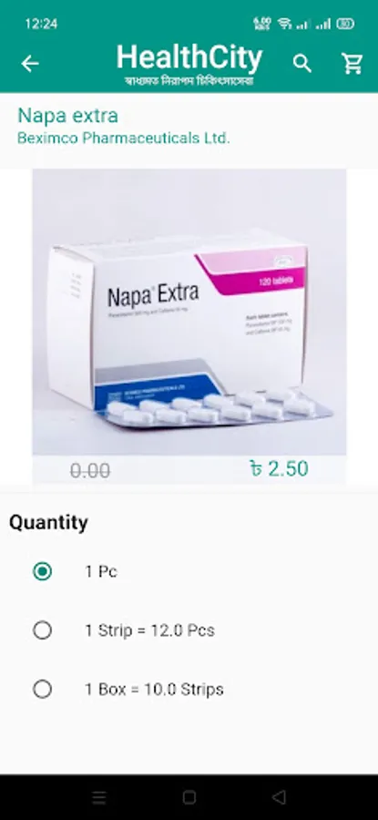The image size is (378, 820).
Task: Tap the Android back triangle button
Action: pos(280,797)
